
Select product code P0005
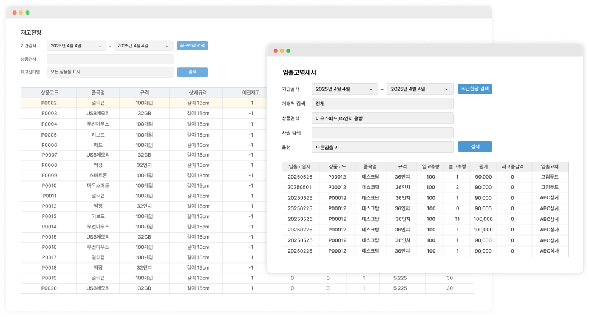click(49, 134)
